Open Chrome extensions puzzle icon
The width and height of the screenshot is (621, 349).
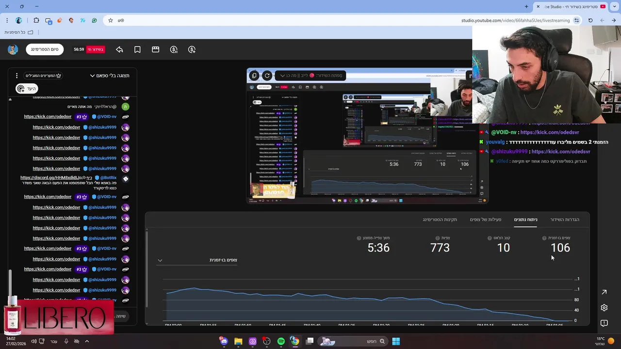point(36,20)
